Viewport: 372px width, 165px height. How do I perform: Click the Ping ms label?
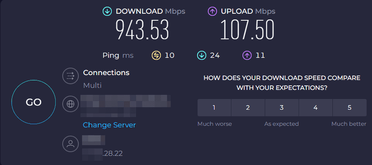pyautogui.click(x=118, y=55)
